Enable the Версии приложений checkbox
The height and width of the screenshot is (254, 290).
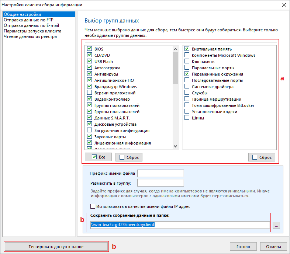pyautogui.click(x=90, y=93)
